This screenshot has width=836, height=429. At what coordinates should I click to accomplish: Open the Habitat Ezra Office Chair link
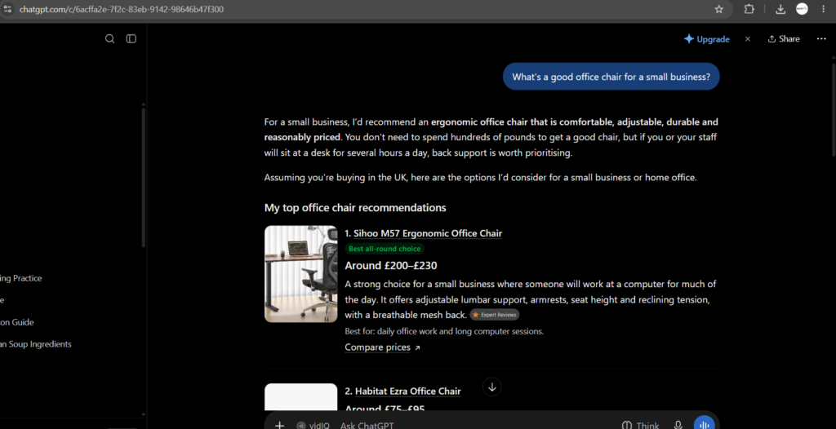pos(408,391)
